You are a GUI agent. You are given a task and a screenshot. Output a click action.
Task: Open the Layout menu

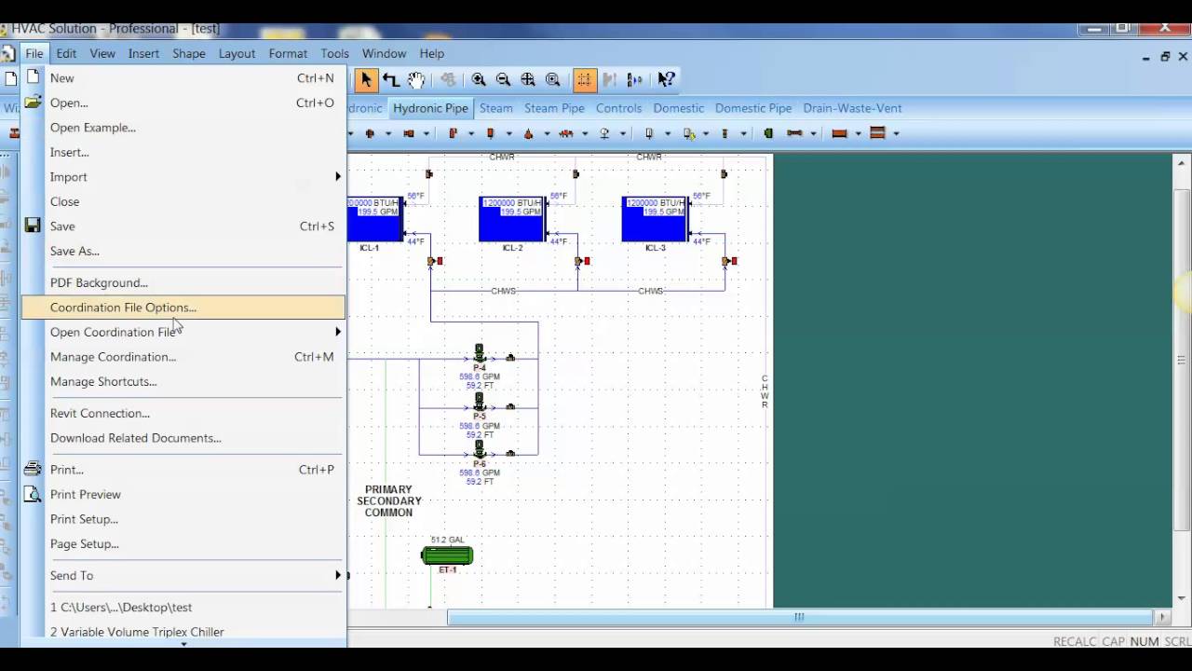click(x=237, y=53)
